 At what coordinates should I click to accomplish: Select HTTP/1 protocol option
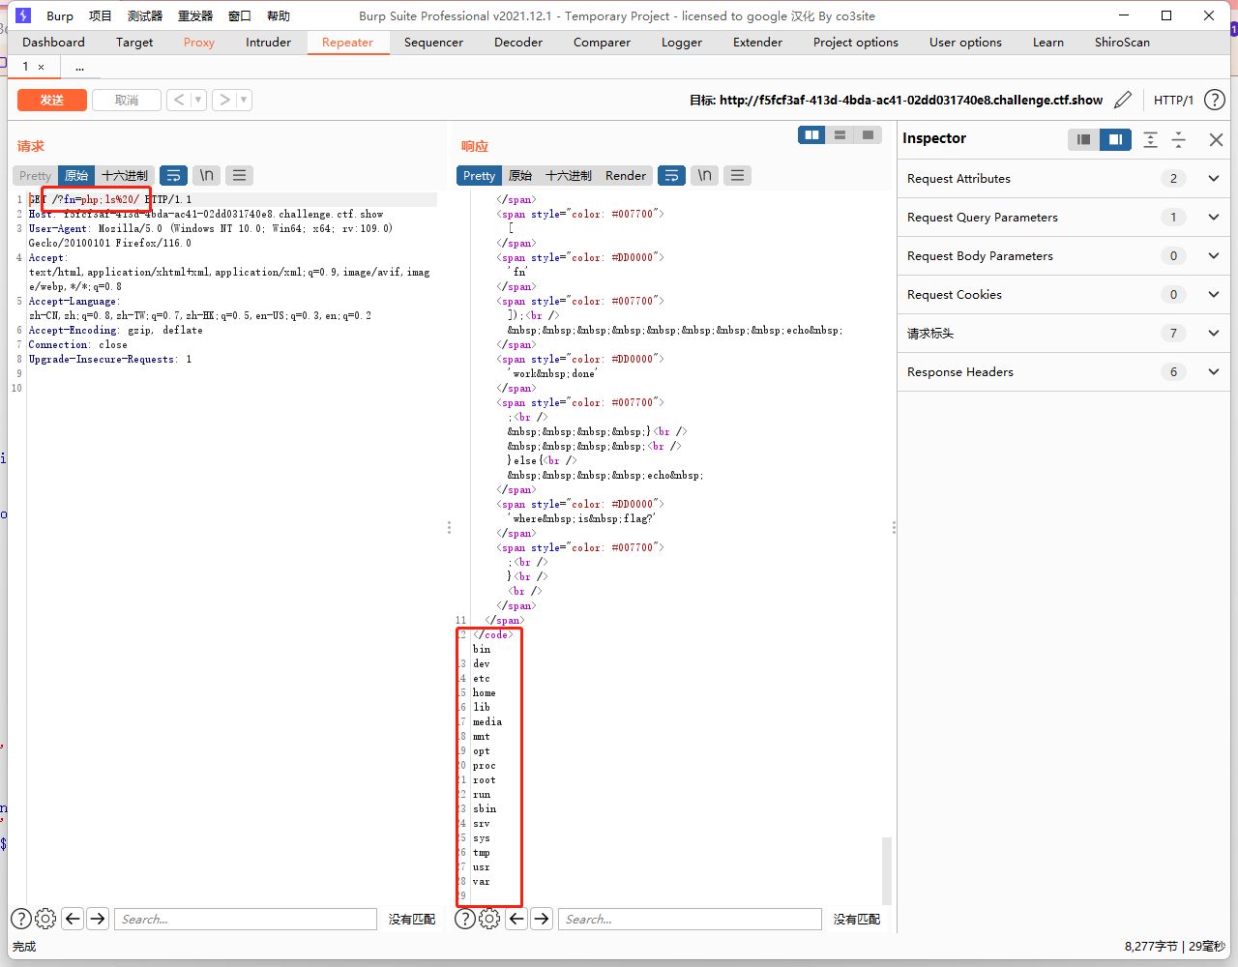click(1173, 100)
